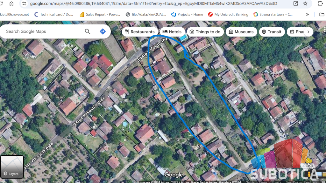Click the site information icon beside the URL
Screen dimensions: 326x183
click(x=25, y=3)
